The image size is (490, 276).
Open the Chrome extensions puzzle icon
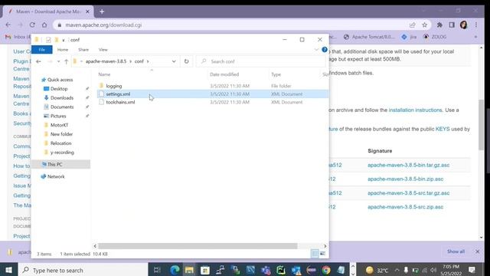coord(439,25)
